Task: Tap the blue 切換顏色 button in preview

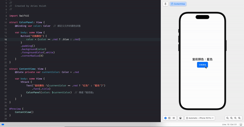Action: point(203,65)
